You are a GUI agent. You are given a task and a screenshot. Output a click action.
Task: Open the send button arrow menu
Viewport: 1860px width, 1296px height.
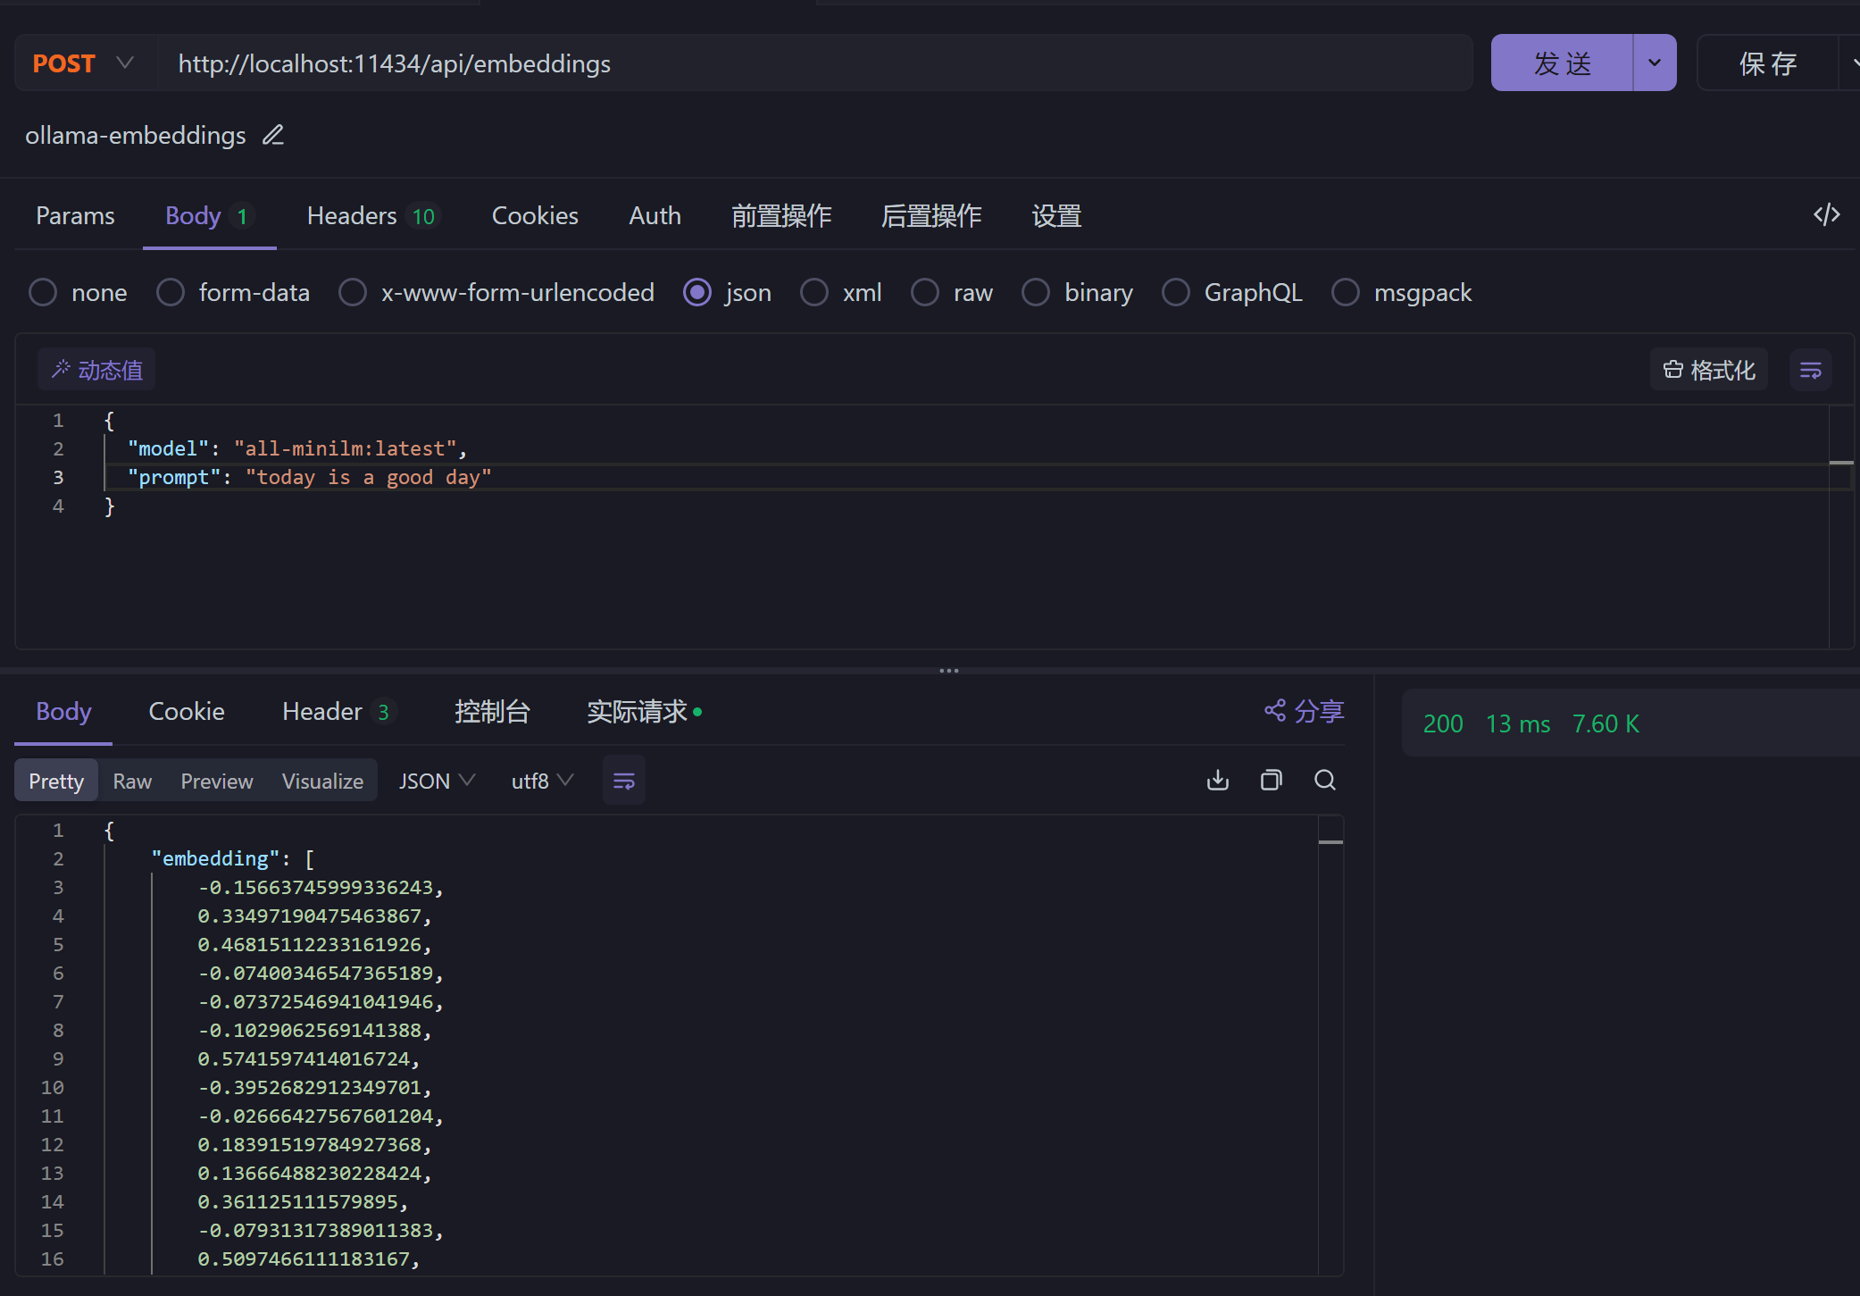1654,63
